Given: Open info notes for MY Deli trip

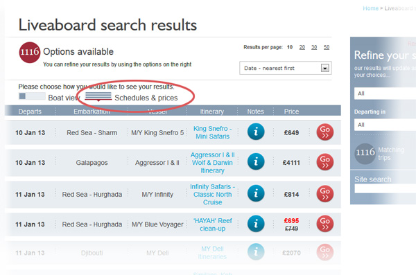Looking at the screenshot, I should point(256,251).
